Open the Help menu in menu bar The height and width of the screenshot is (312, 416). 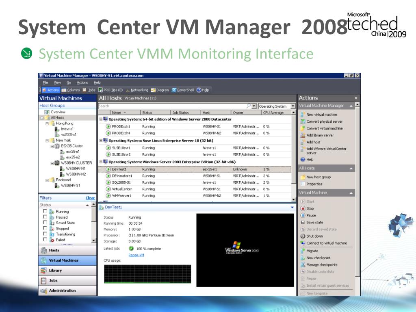(97, 83)
